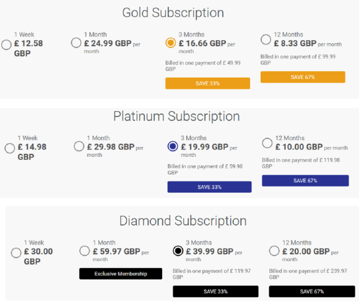Pick Platinum 12 Months £10.00 radio option
359x305 pixels.
pyautogui.click(x=267, y=143)
